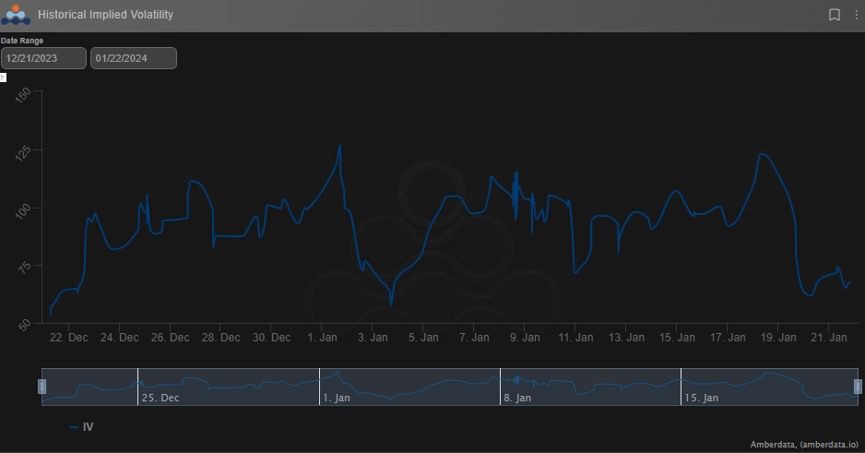Open the Amberdata (amberdata.io) credit link
The image size is (865, 453).
pyautogui.click(x=804, y=444)
